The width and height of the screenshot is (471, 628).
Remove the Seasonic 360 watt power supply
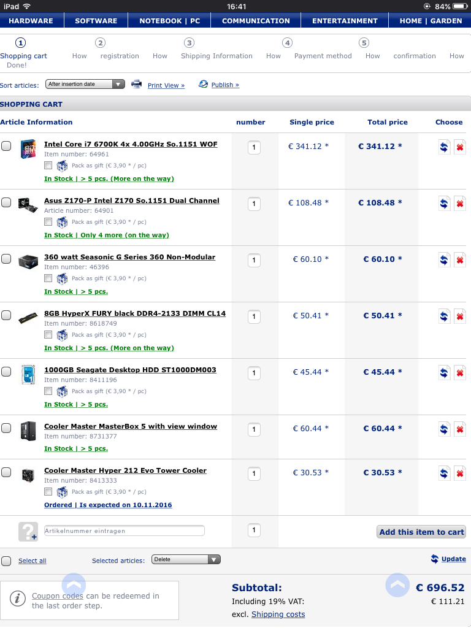tap(460, 260)
